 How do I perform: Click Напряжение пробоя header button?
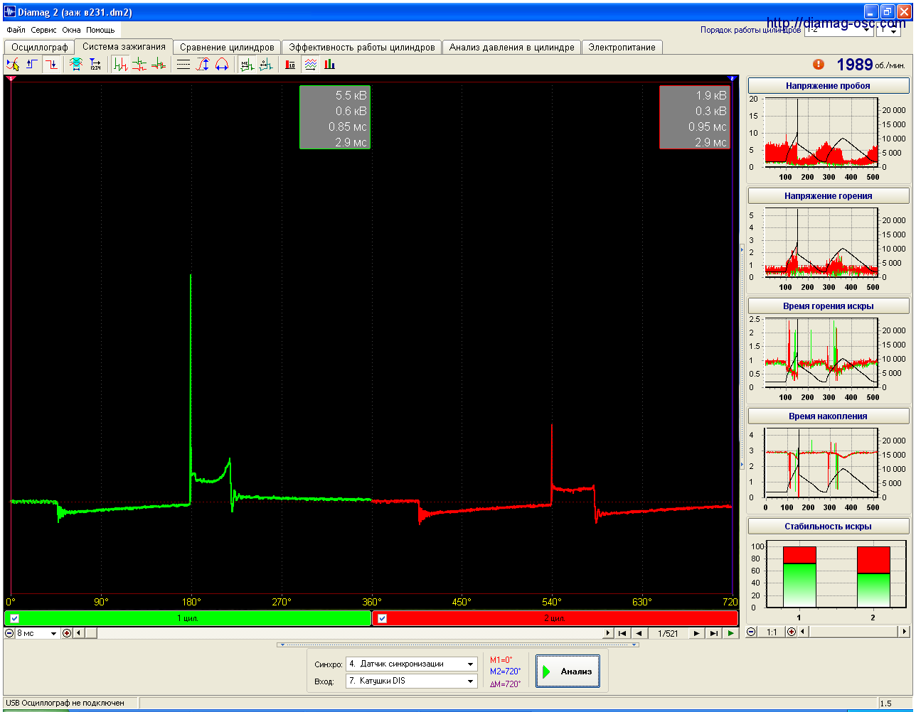pyautogui.click(x=828, y=85)
